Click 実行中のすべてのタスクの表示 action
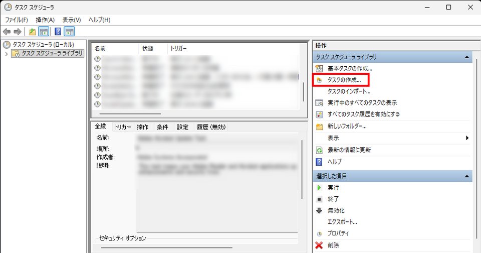The image size is (481, 253). 362,103
